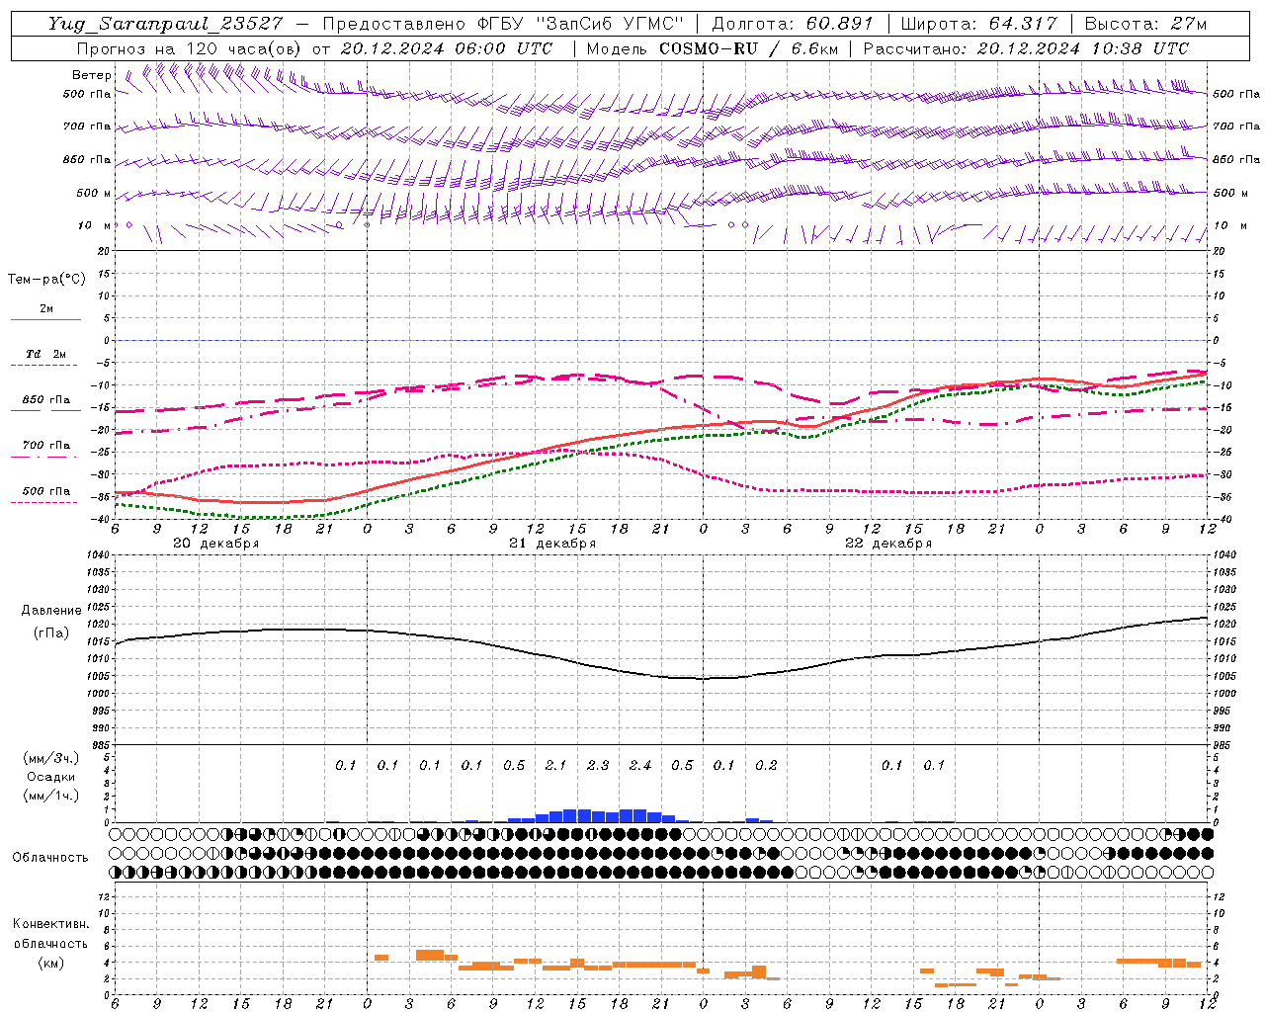Click the 'Осадки' precipitation label

pos(51,777)
